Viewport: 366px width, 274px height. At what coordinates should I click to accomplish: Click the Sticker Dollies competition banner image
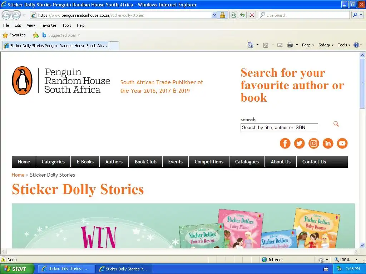183,226
